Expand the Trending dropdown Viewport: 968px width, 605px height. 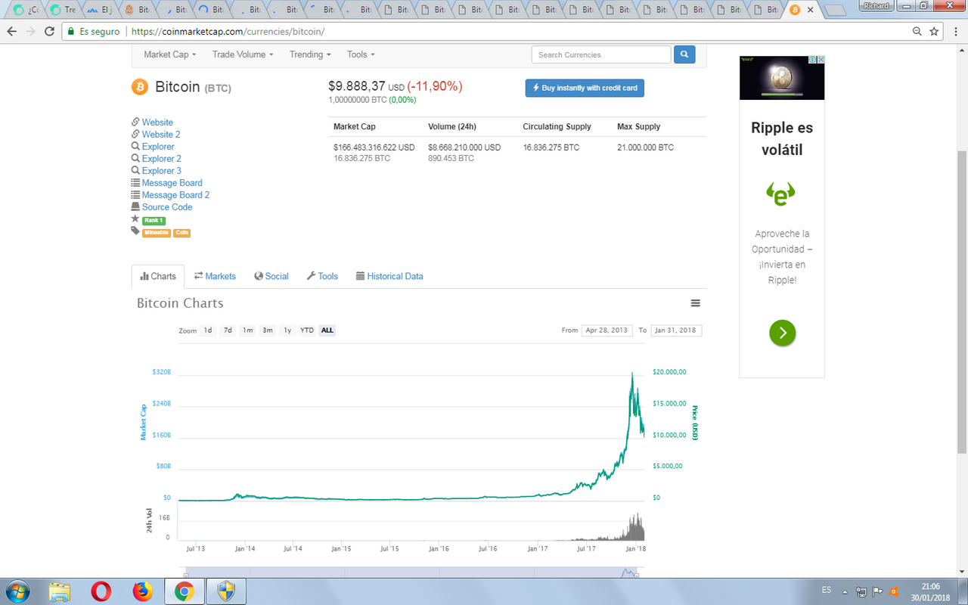(311, 54)
